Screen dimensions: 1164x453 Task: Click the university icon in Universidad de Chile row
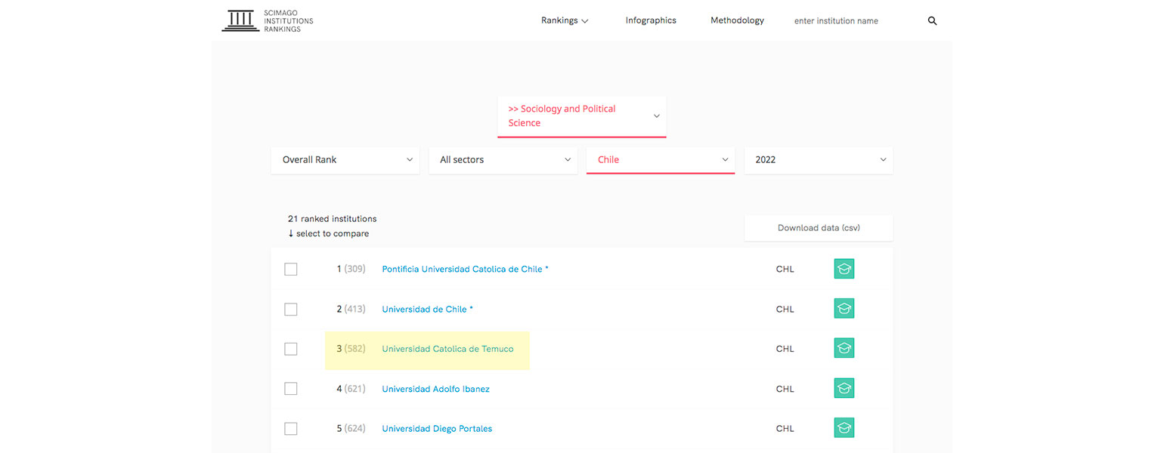[844, 309]
